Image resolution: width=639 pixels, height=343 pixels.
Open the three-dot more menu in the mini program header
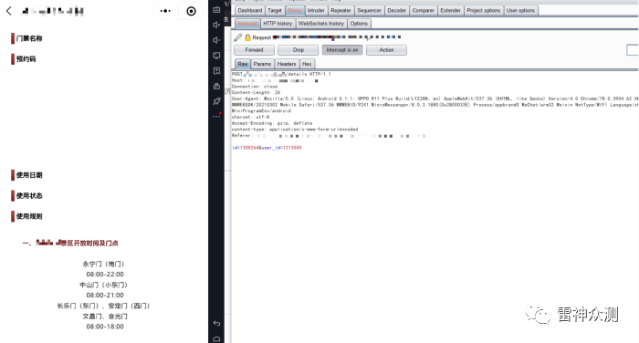tap(165, 11)
